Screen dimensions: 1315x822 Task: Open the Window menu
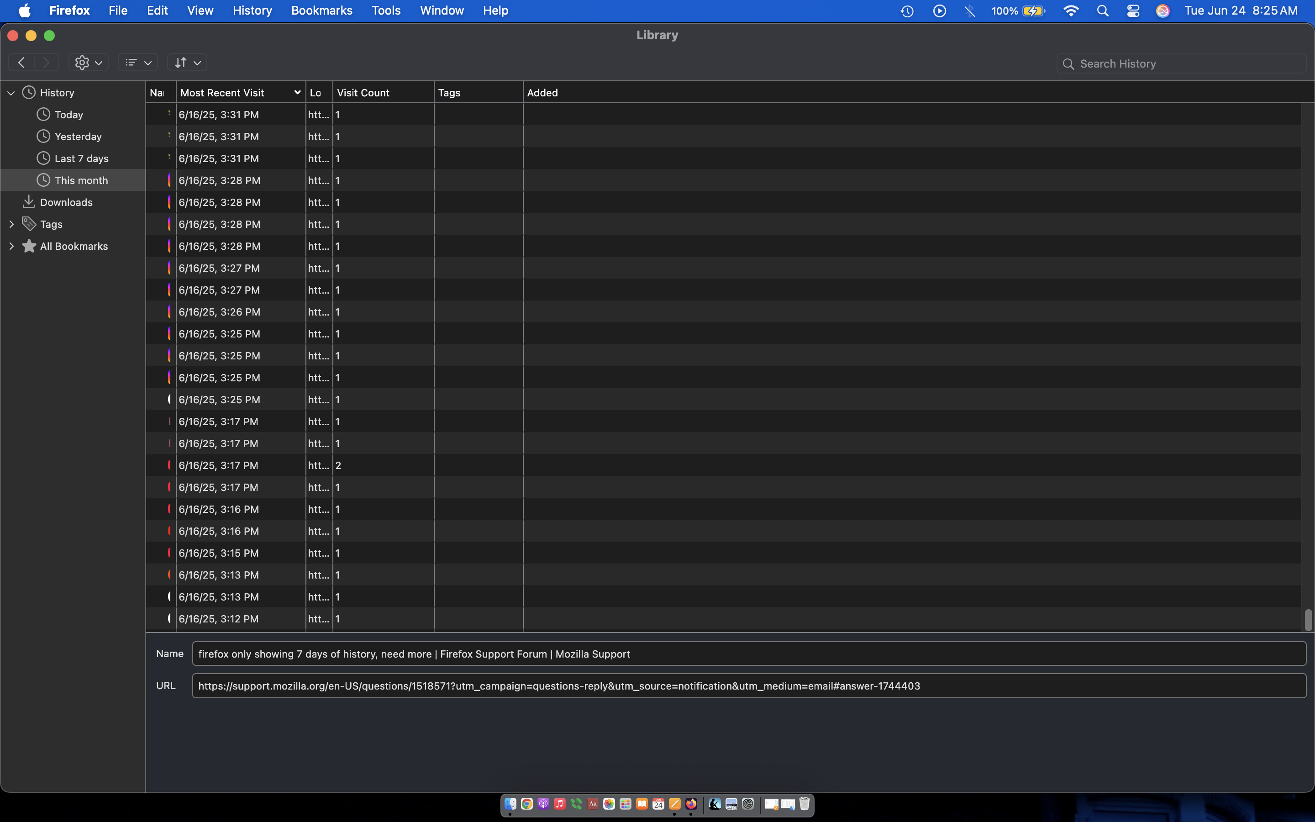tap(442, 11)
